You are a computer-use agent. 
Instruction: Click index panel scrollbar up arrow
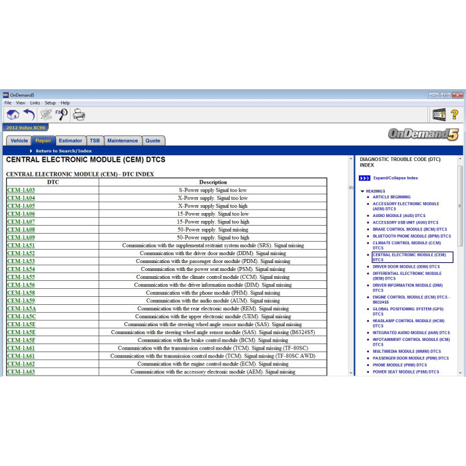pos(460,158)
